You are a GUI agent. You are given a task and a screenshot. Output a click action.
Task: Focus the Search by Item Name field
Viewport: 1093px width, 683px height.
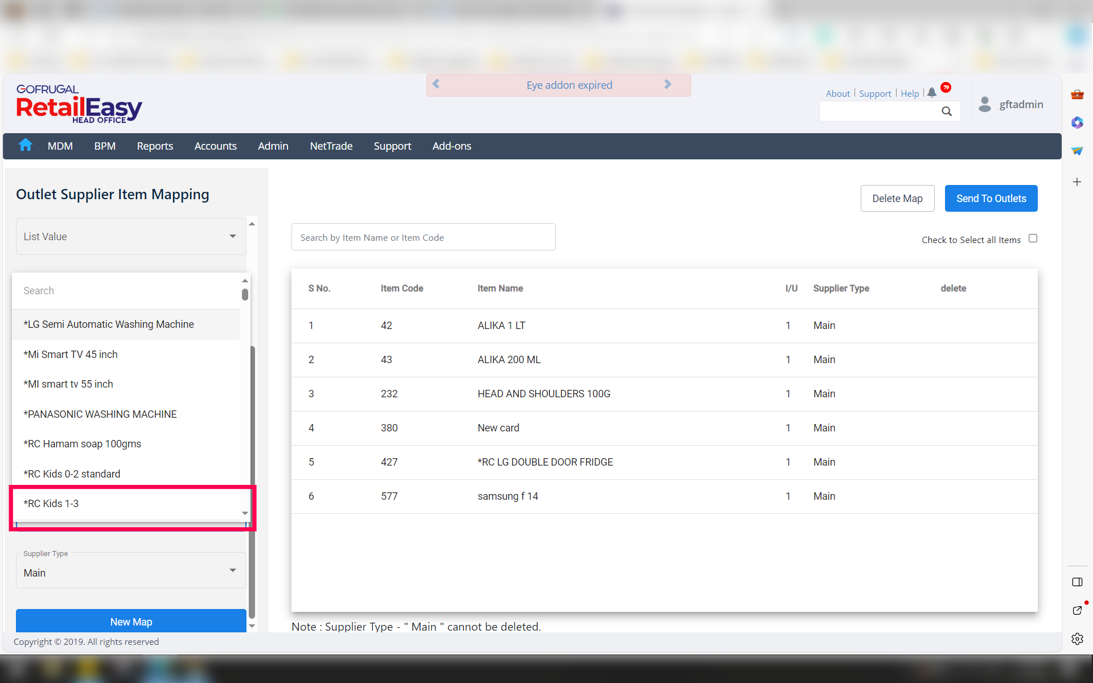click(423, 237)
